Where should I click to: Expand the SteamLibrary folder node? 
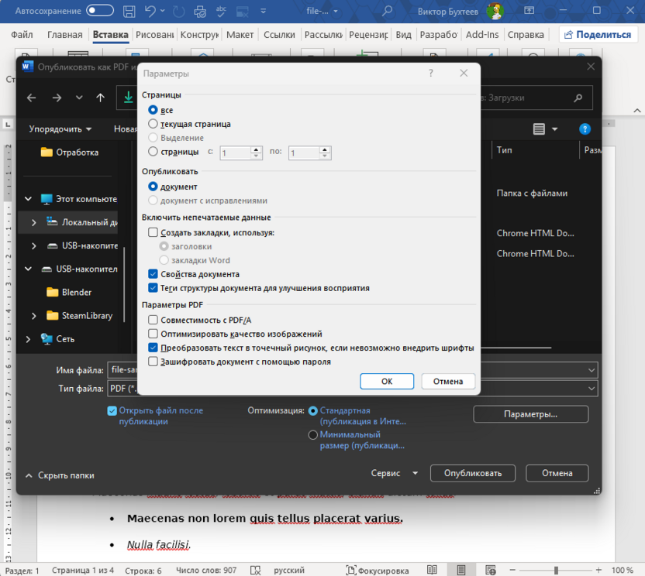(34, 316)
